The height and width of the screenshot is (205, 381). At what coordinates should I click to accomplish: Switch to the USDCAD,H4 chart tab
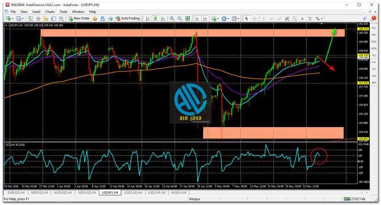point(133,193)
